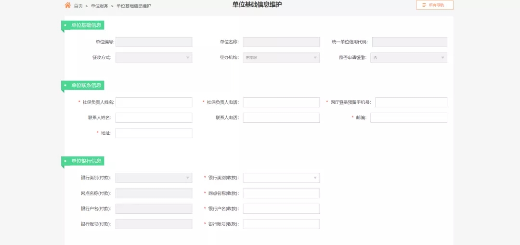Image resolution: width=520 pixels, height=245 pixels.
Task: Select the 联系人姓名 text field
Action: (x=154, y=118)
